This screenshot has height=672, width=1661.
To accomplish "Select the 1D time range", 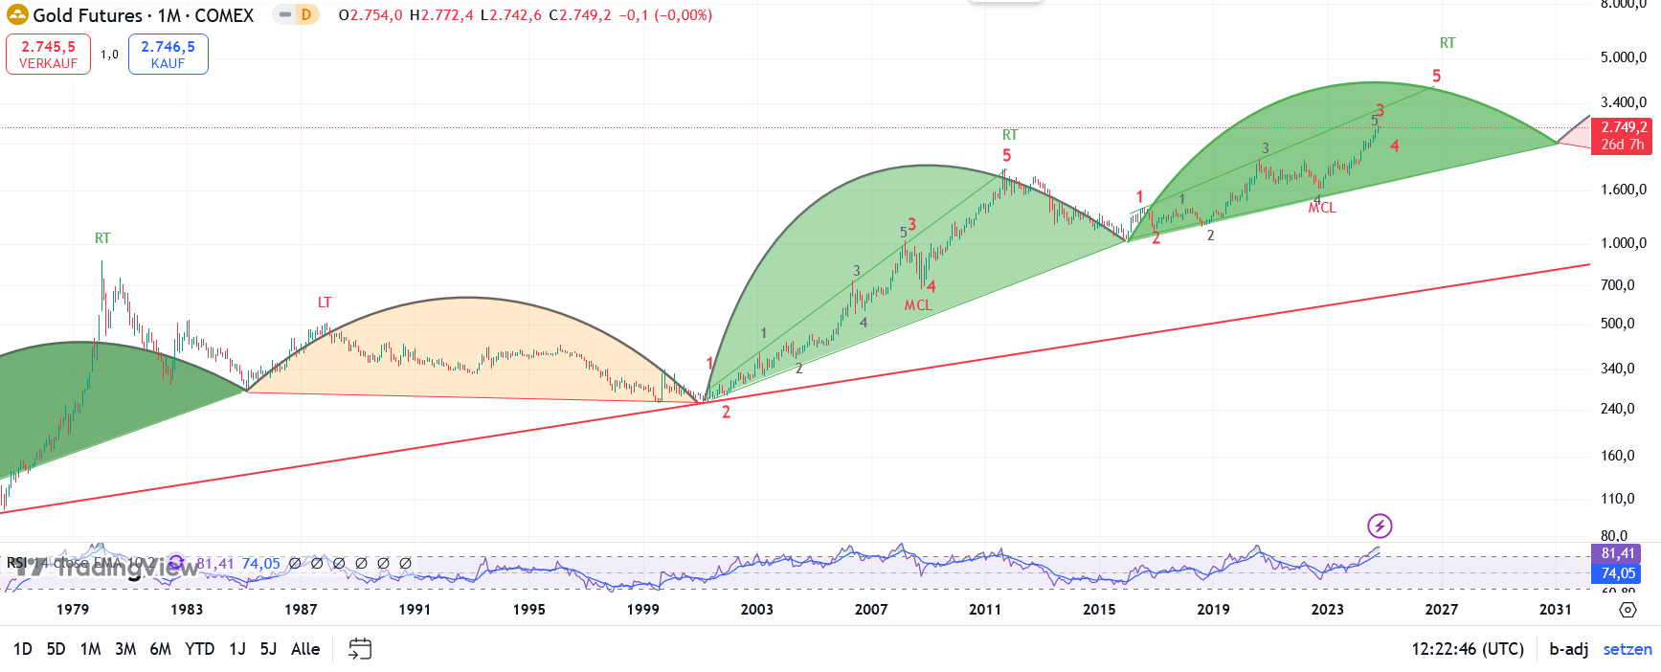I will click(x=23, y=649).
